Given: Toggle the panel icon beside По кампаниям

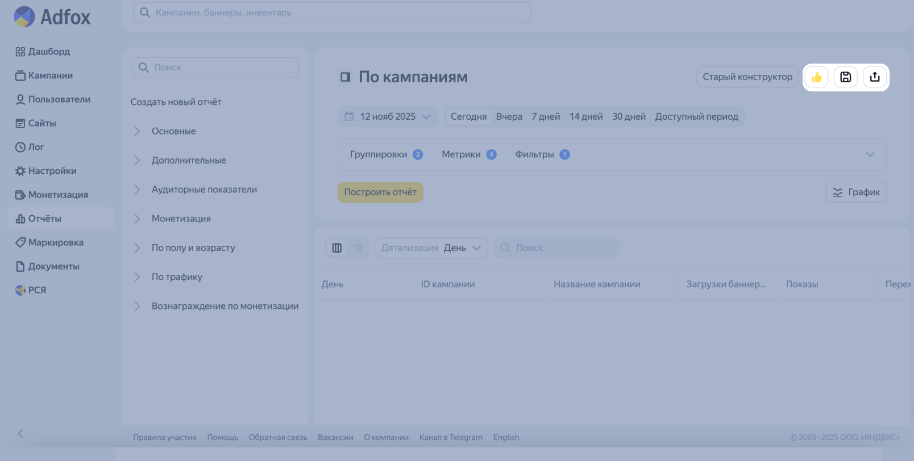Looking at the screenshot, I should [x=345, y=77].
